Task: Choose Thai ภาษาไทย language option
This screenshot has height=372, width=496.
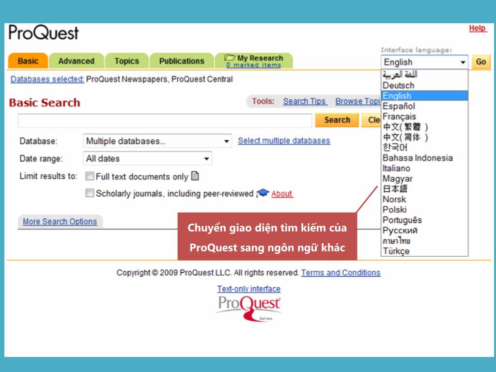Action: (424, 241)
